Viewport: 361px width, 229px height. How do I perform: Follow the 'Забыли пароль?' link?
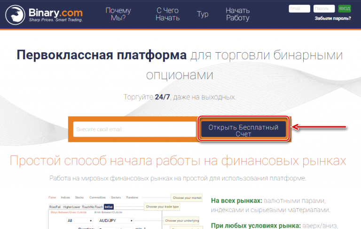pyautogui.click(x=333, y=18)
